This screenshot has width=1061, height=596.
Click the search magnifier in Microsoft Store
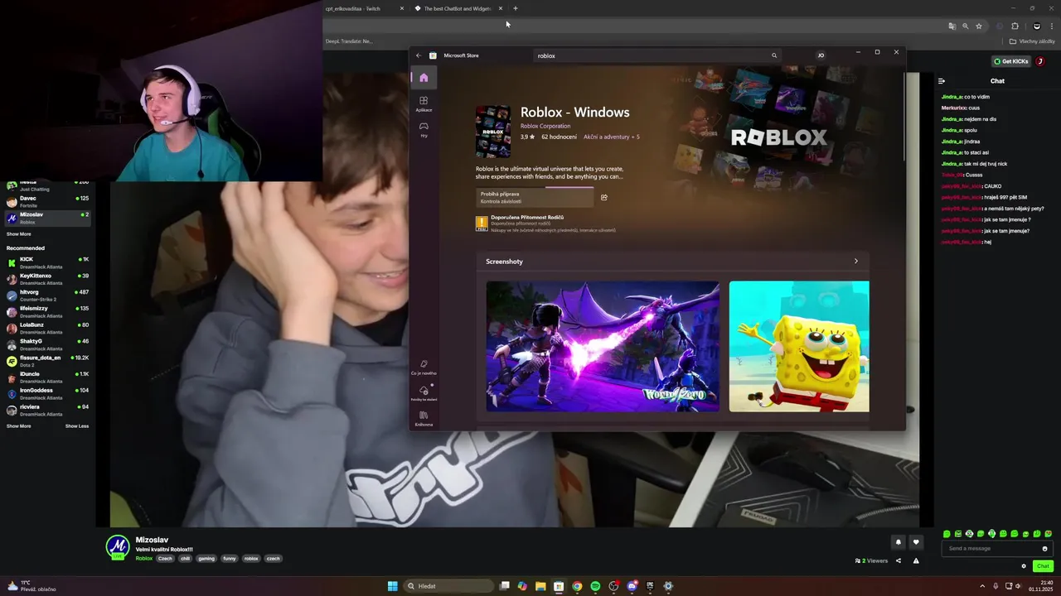(x=774, y=55)
